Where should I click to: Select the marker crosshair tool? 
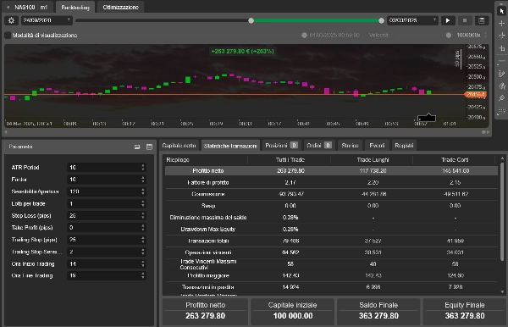[x=502, y=36]
